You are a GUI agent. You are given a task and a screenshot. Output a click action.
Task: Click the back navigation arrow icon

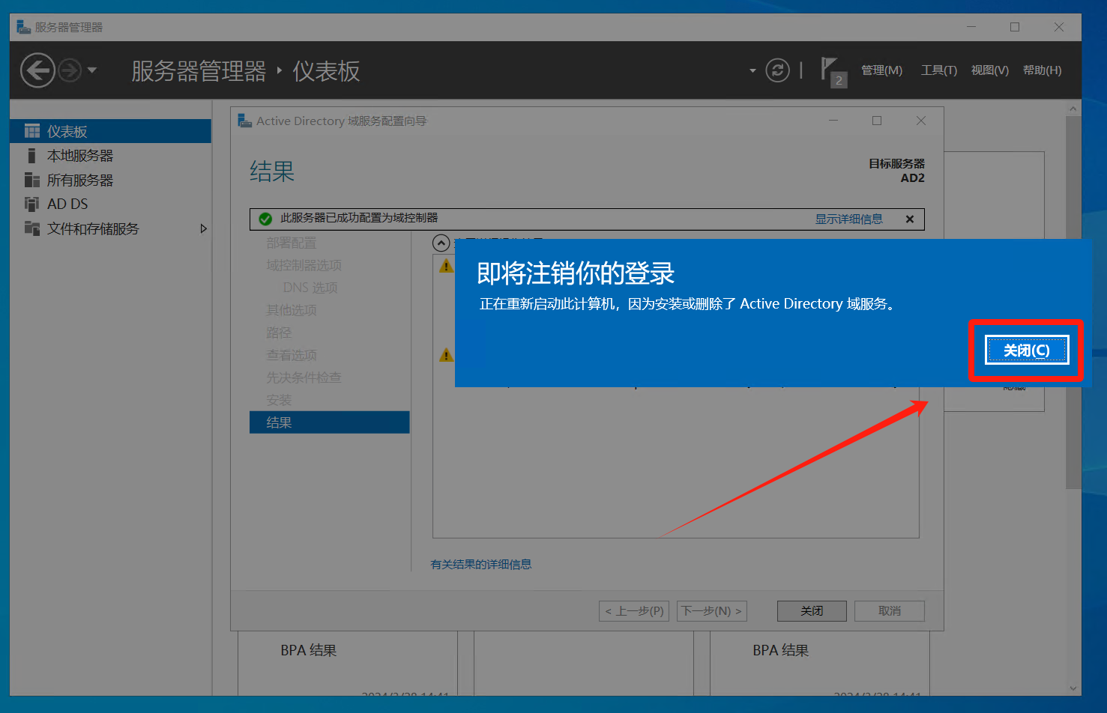[37, 71]
